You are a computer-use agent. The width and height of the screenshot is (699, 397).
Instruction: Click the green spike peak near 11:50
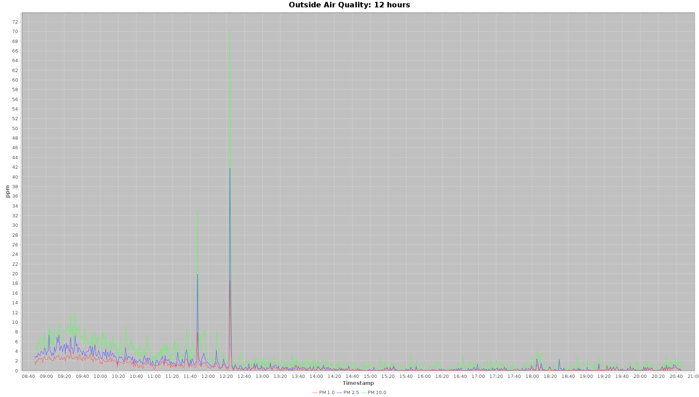[x=198, y=212]
